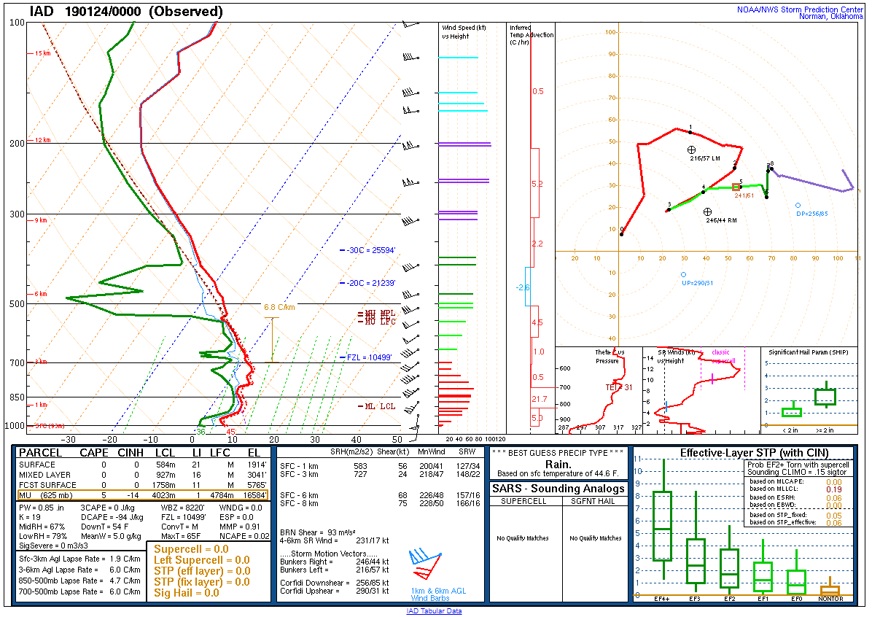Image resolution: width=872 pixels, height=617 pixels.
Task: Click the Corfidi Downshear vector line
Action: point(334,583)
